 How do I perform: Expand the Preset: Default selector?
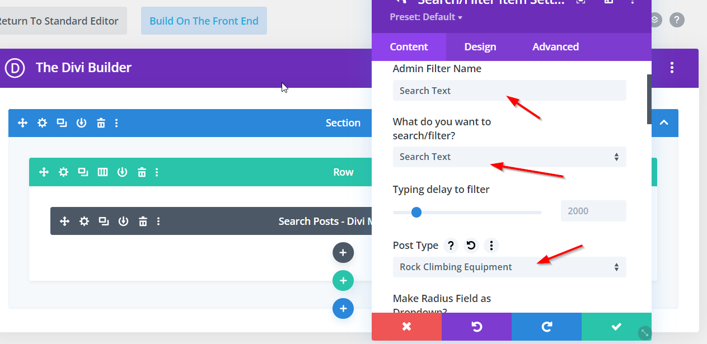click(x=426, y=17)
